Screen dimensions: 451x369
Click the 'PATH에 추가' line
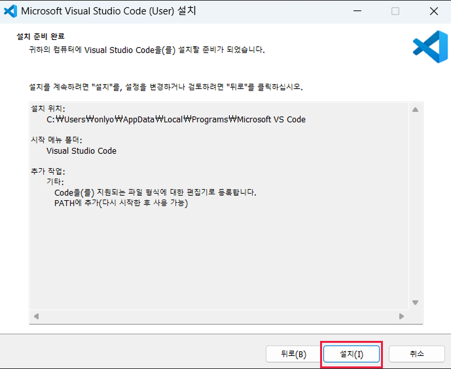click(x=121, y=203)
